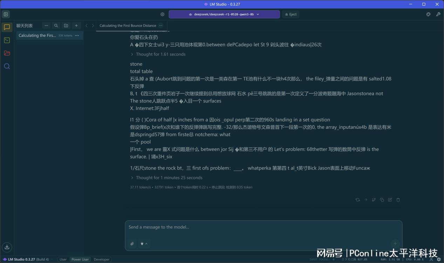Open the Discover magnifier in left sidebar
This screenshot has width=444, height=263.
click(7, 66)
